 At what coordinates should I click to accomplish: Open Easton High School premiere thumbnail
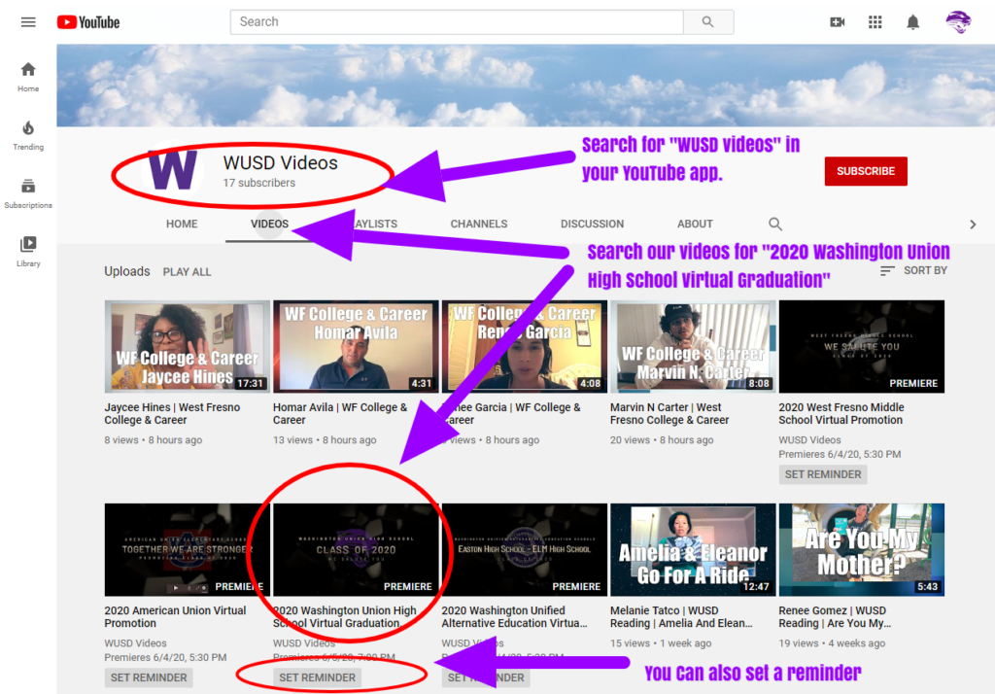point(524,550)
